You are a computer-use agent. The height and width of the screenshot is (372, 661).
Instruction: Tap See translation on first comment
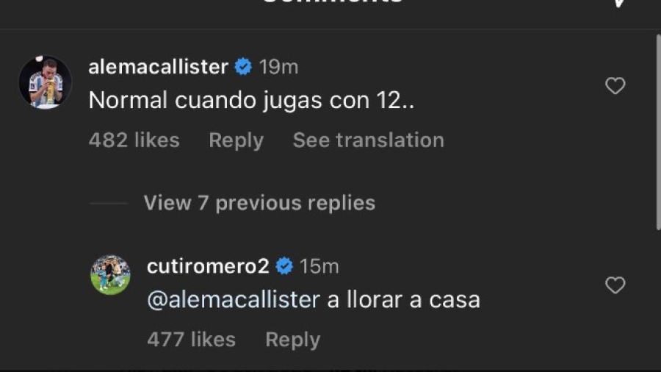click(x=368, y=140)
